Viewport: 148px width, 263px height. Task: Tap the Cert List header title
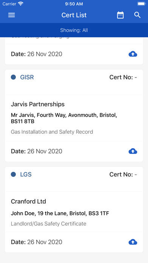pos(74,15)
